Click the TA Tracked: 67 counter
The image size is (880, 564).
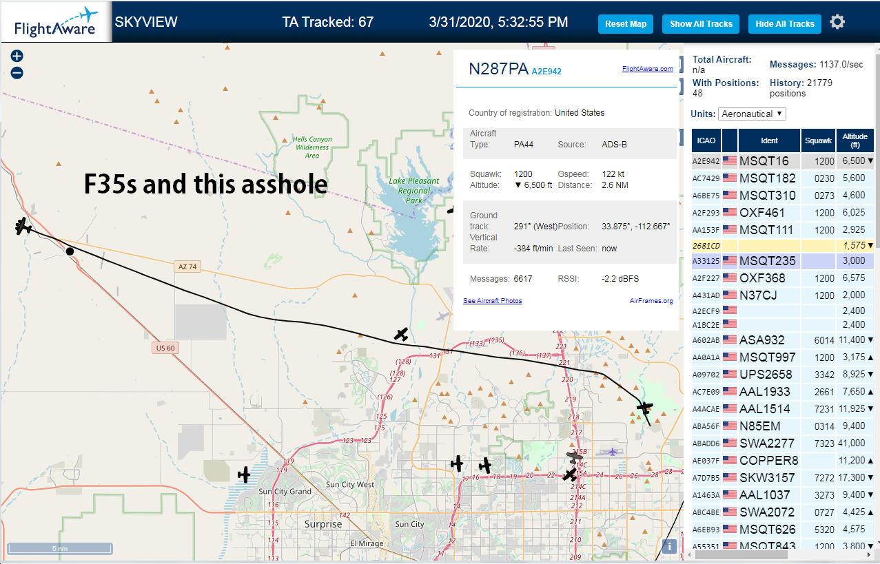(x=328, y=22)
